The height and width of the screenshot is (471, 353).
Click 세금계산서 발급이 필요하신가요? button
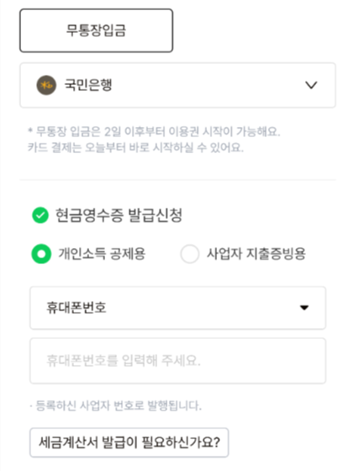tap(129, 442)
